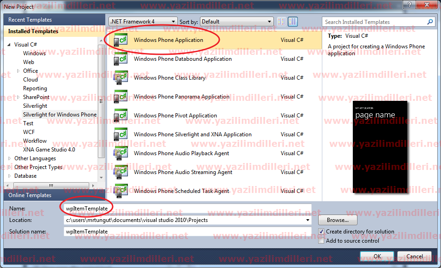Viewport: 441px width, 268px height.
Task: Select the Windows Phone Panorama Application icon
Action: tap(121, 96)
